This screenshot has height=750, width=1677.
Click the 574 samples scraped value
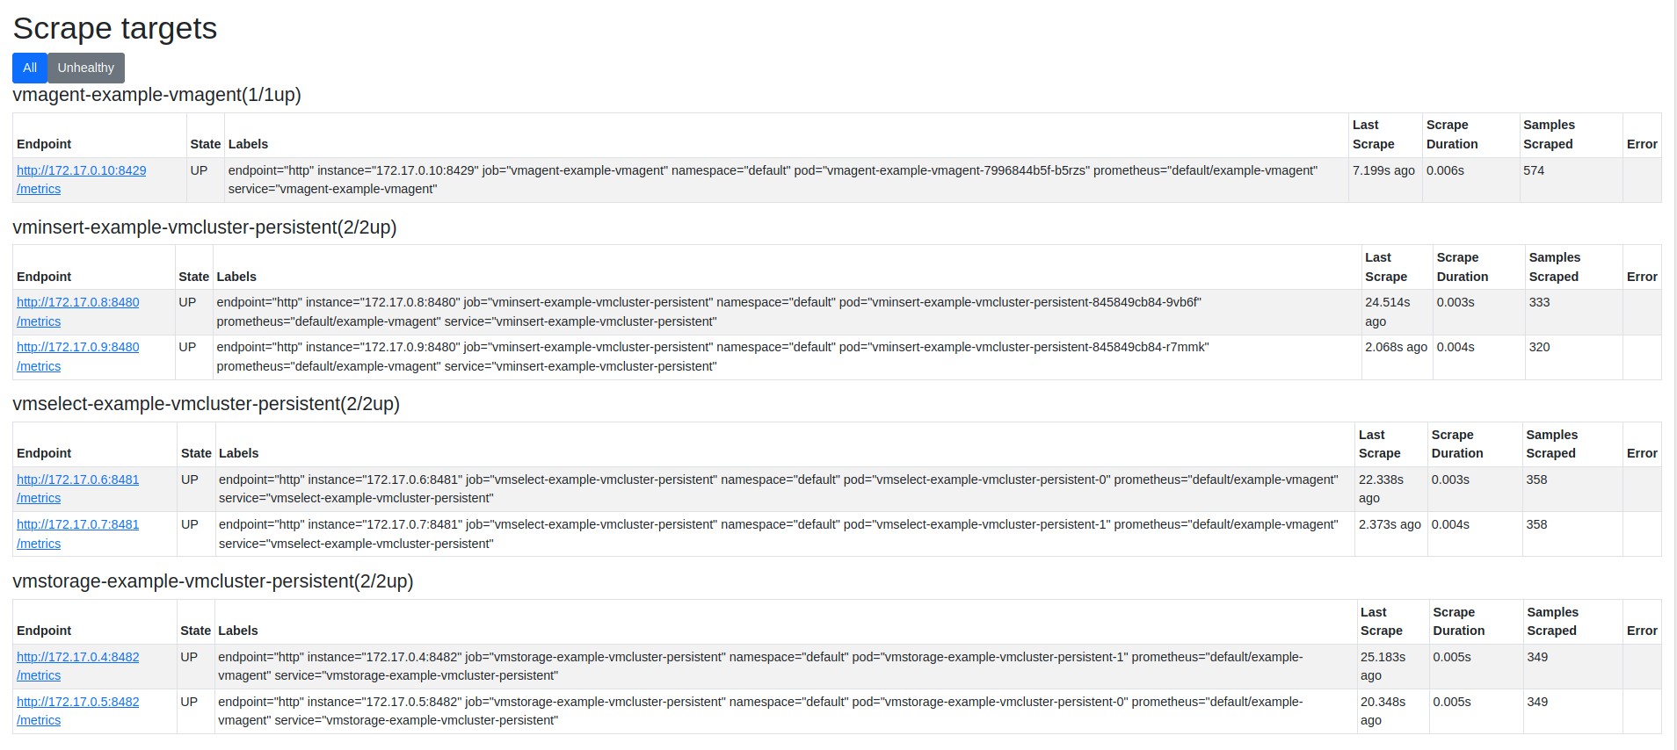(x=1534, y=170)
